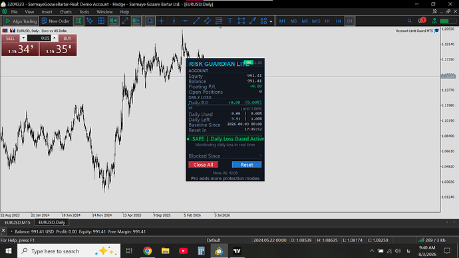Select the trendline drawing tool
Screen dimensions: 459x258
[x=196, y=21]
